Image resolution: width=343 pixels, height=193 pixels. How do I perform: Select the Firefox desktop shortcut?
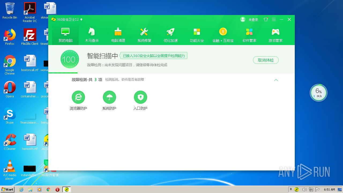pos(10,37)
